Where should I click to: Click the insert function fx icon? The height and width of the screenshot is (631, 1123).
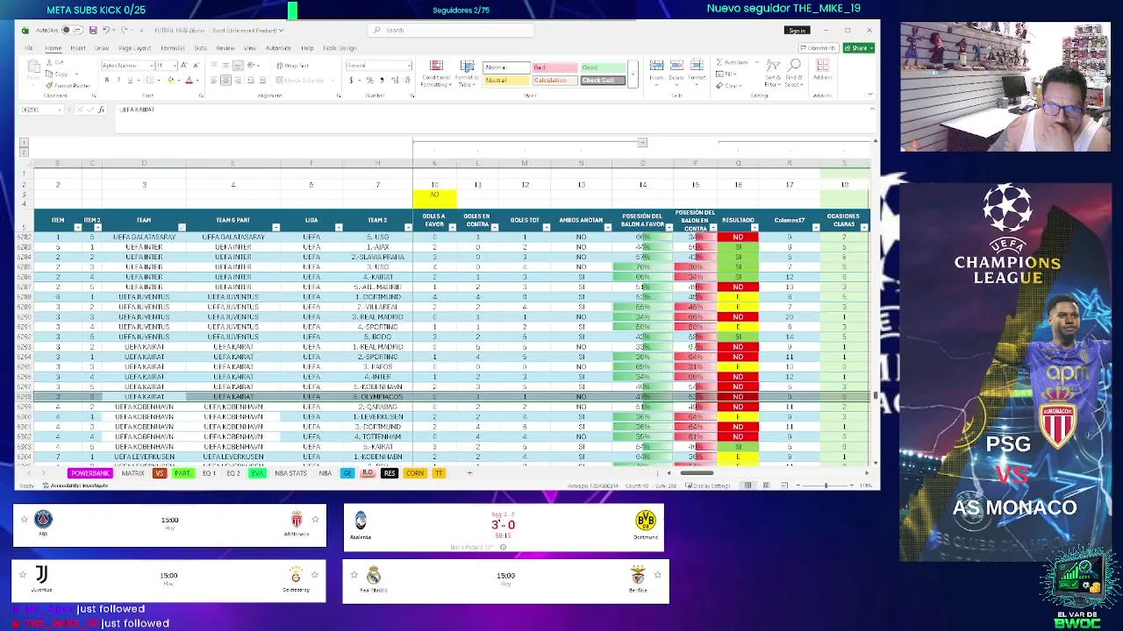[x=101, y=110]
